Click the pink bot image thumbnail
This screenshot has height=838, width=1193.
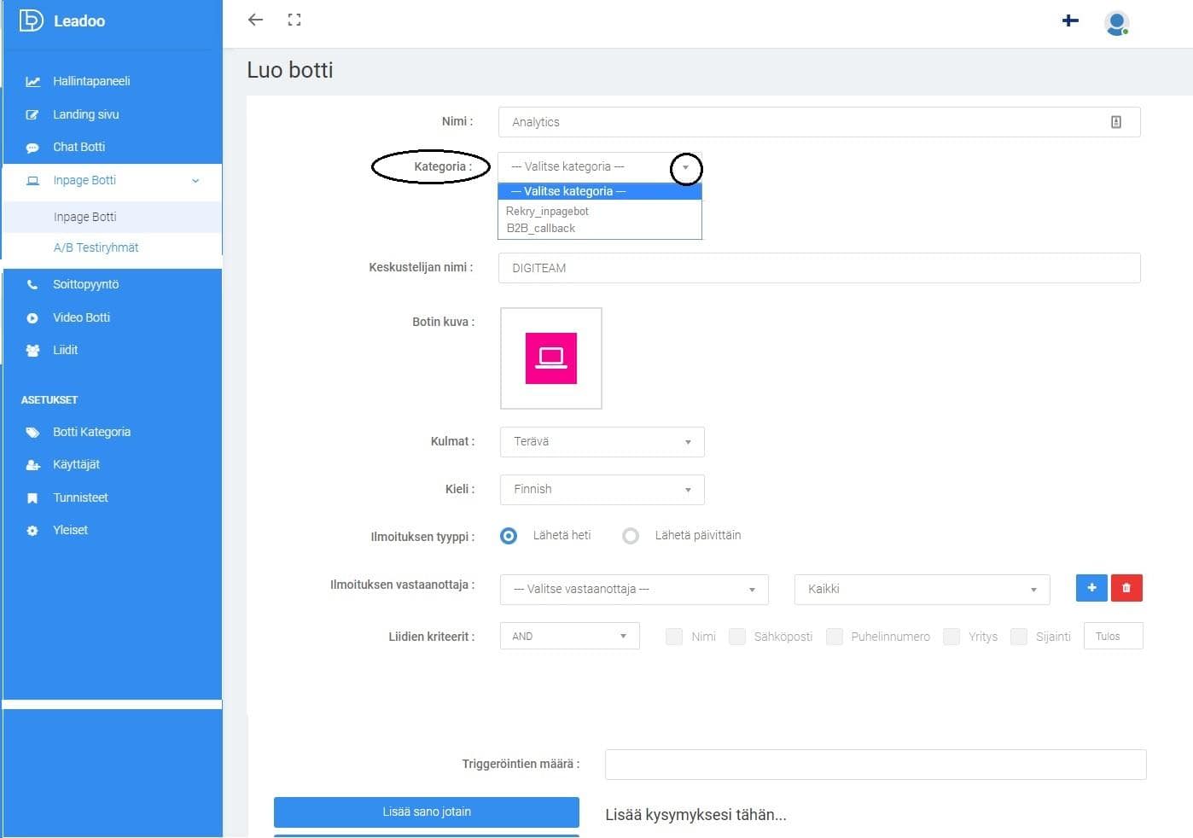point(550,358)
